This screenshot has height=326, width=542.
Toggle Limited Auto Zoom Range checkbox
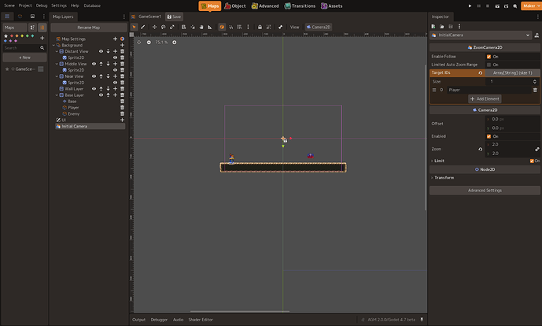point(489,65)
